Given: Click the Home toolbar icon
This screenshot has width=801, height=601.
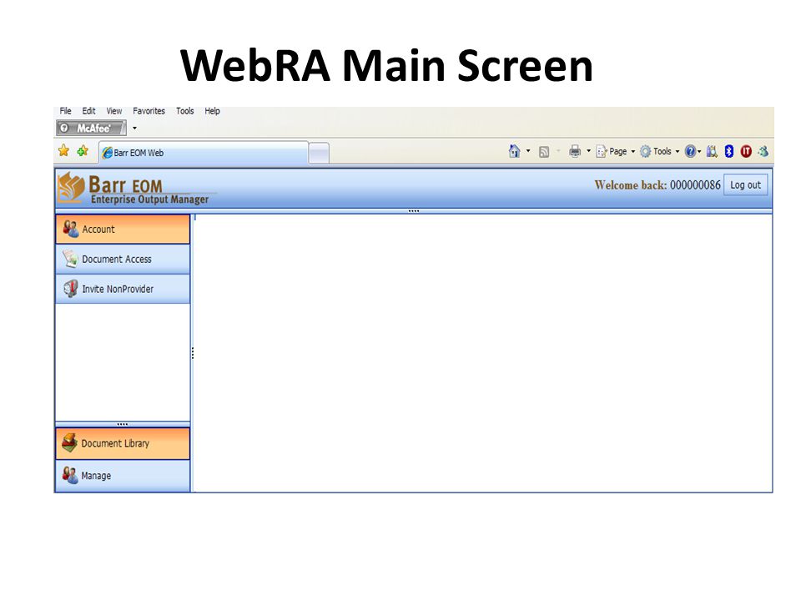Looking at the screenshot, I should coord(515,151).
